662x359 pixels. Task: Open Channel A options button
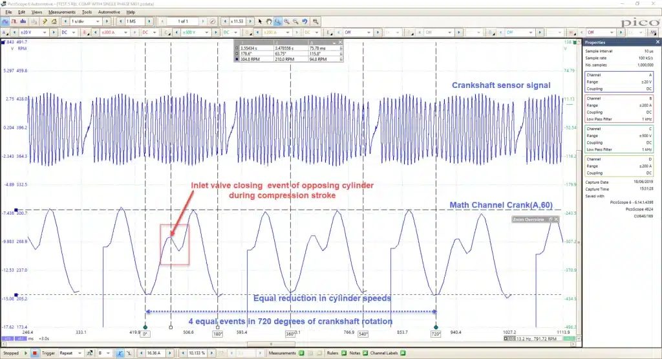tap(5, 32)
